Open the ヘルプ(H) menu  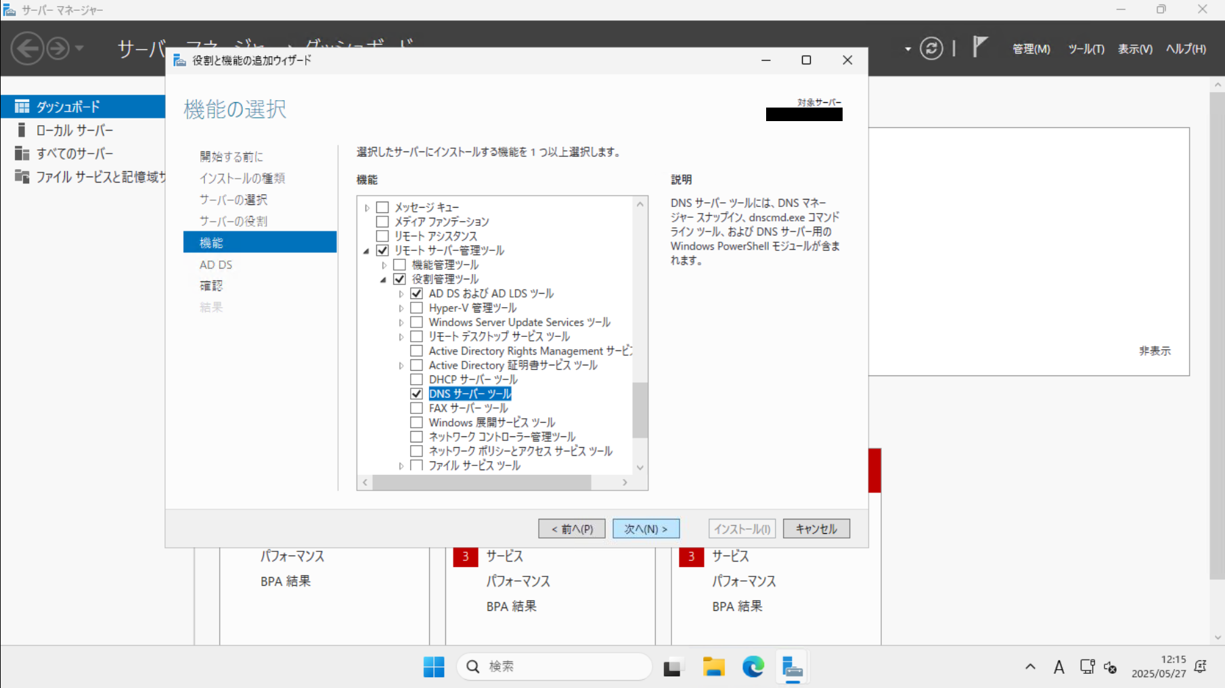pyautogui.click(x=1186, y=49)
